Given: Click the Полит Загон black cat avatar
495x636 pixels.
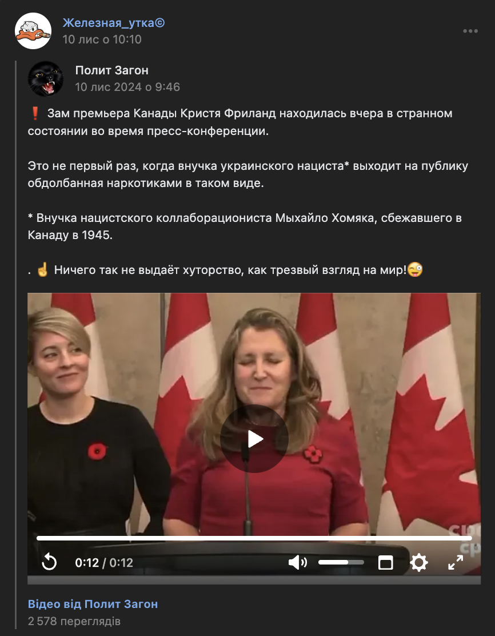Looking at the screenshot, I should point(46,79).
